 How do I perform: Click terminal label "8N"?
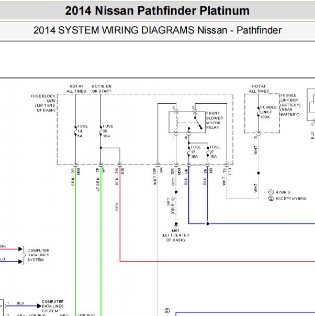tap(186, 171)
